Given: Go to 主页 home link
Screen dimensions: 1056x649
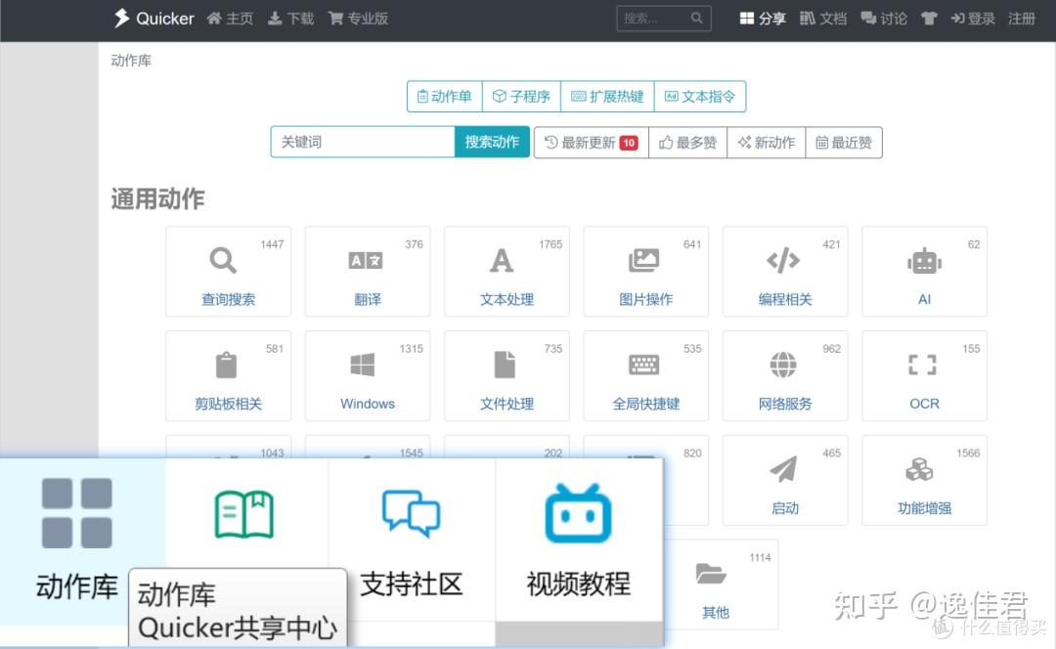Looking at the screenshot, I should (x=231, y=19).
